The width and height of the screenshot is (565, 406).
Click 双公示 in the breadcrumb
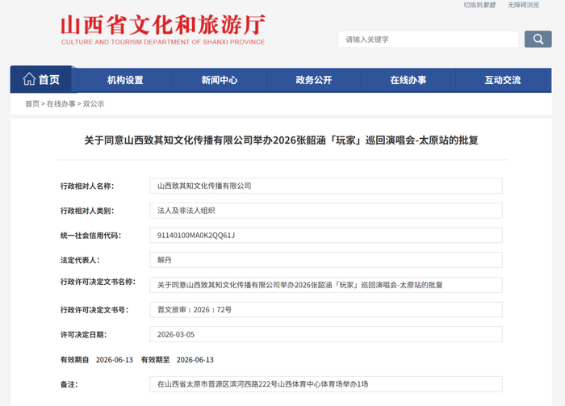pos(94,104)
